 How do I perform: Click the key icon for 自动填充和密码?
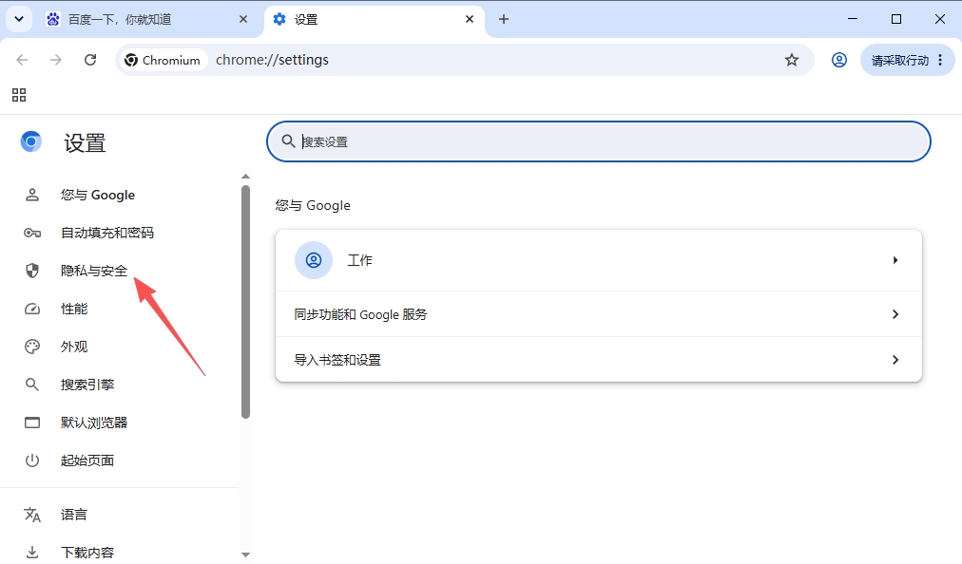(x=32, y=233)
